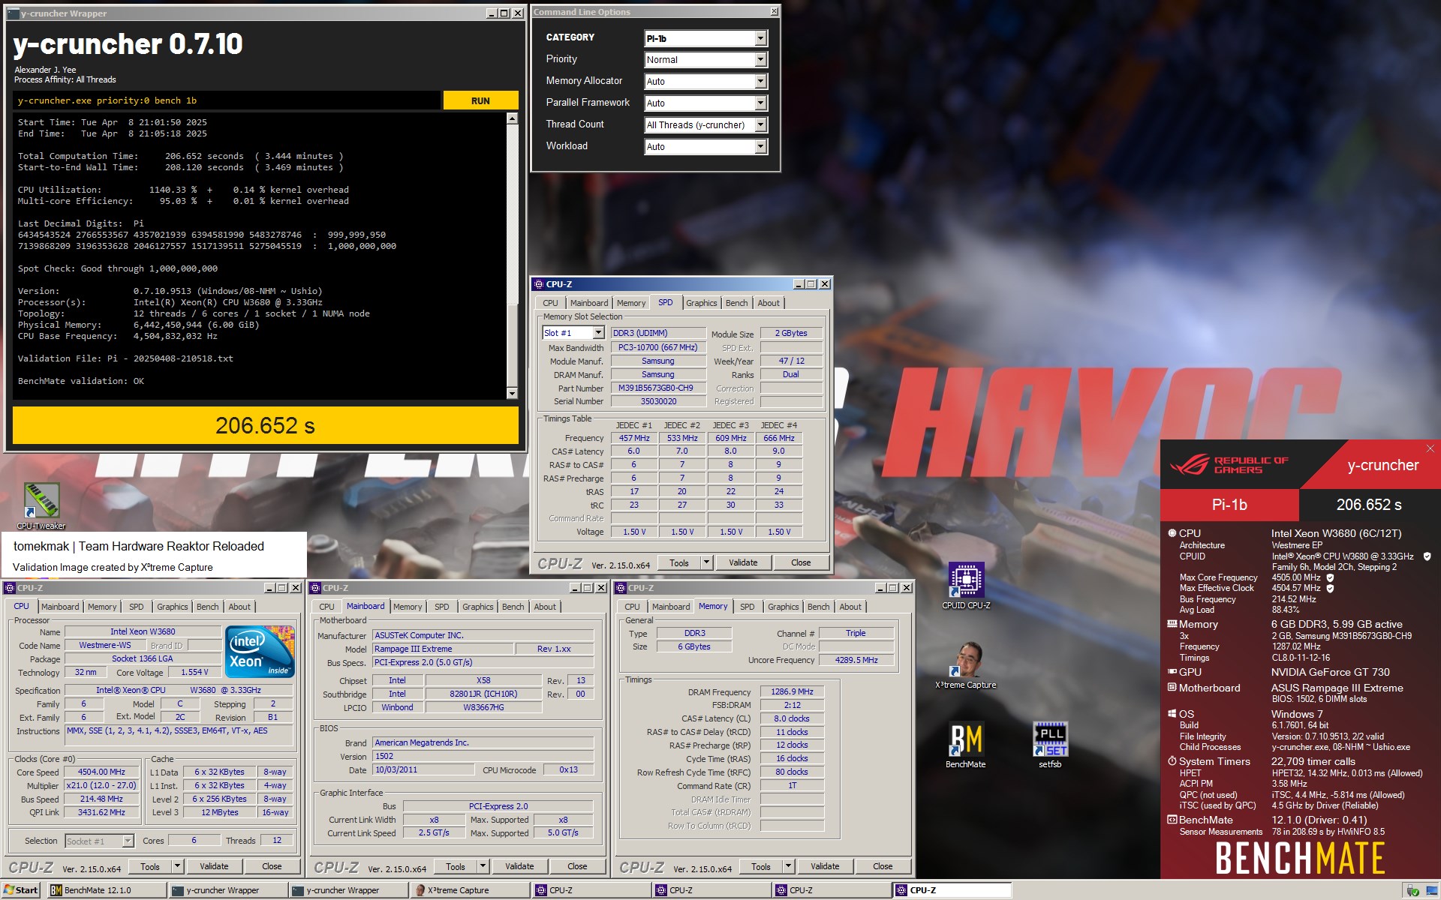Click y-cruncher output scrollbar down arrow
The width and height of the screenshot is (1441, 900).
coord(512,393)
